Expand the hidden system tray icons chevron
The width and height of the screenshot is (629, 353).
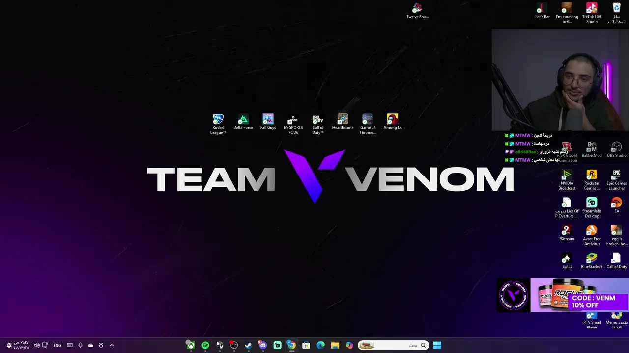click(x=112, y=345)
